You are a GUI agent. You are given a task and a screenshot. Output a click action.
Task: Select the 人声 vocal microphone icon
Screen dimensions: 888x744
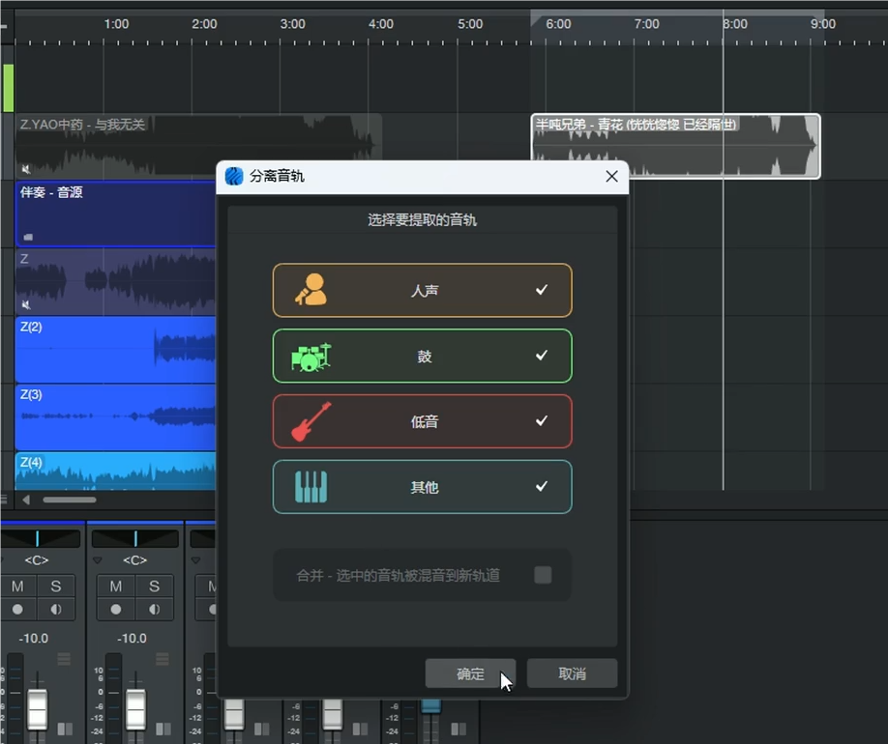(x=310, y=290)
